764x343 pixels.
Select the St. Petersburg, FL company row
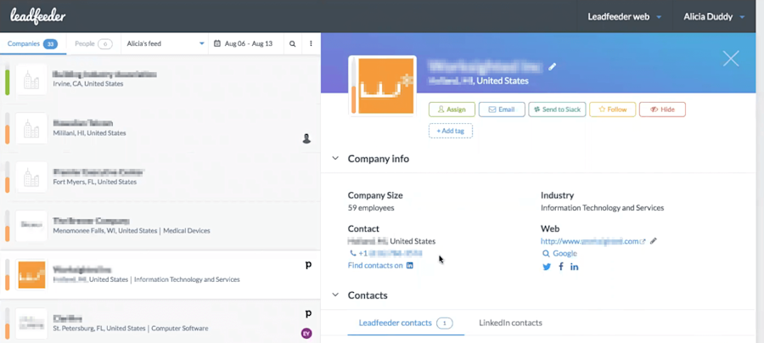pos(160,322)
